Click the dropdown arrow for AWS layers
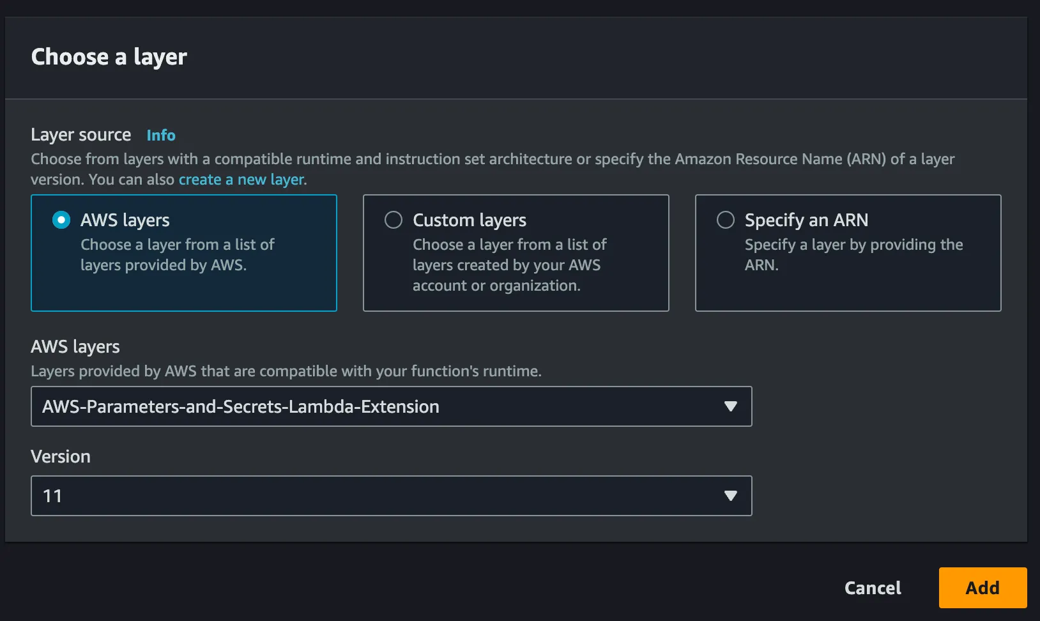 tap(731, 406)
